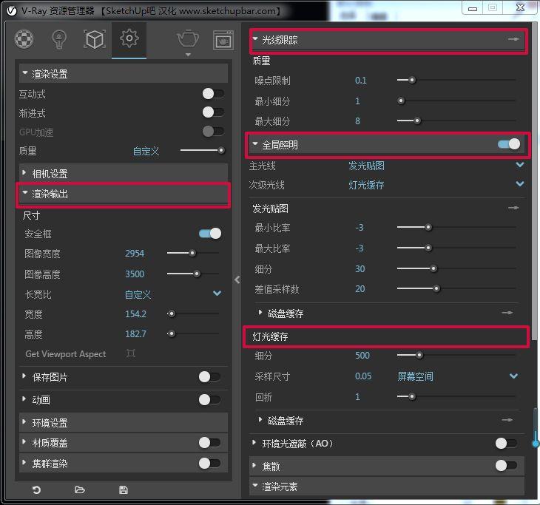Adjust the 图像宽度 slider
540x505 pixels.
[193, 253]
